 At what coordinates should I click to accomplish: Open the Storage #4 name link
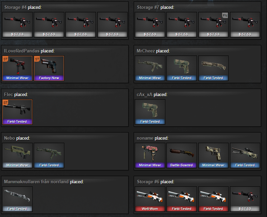pyautogui.click(x=16, y=7)
